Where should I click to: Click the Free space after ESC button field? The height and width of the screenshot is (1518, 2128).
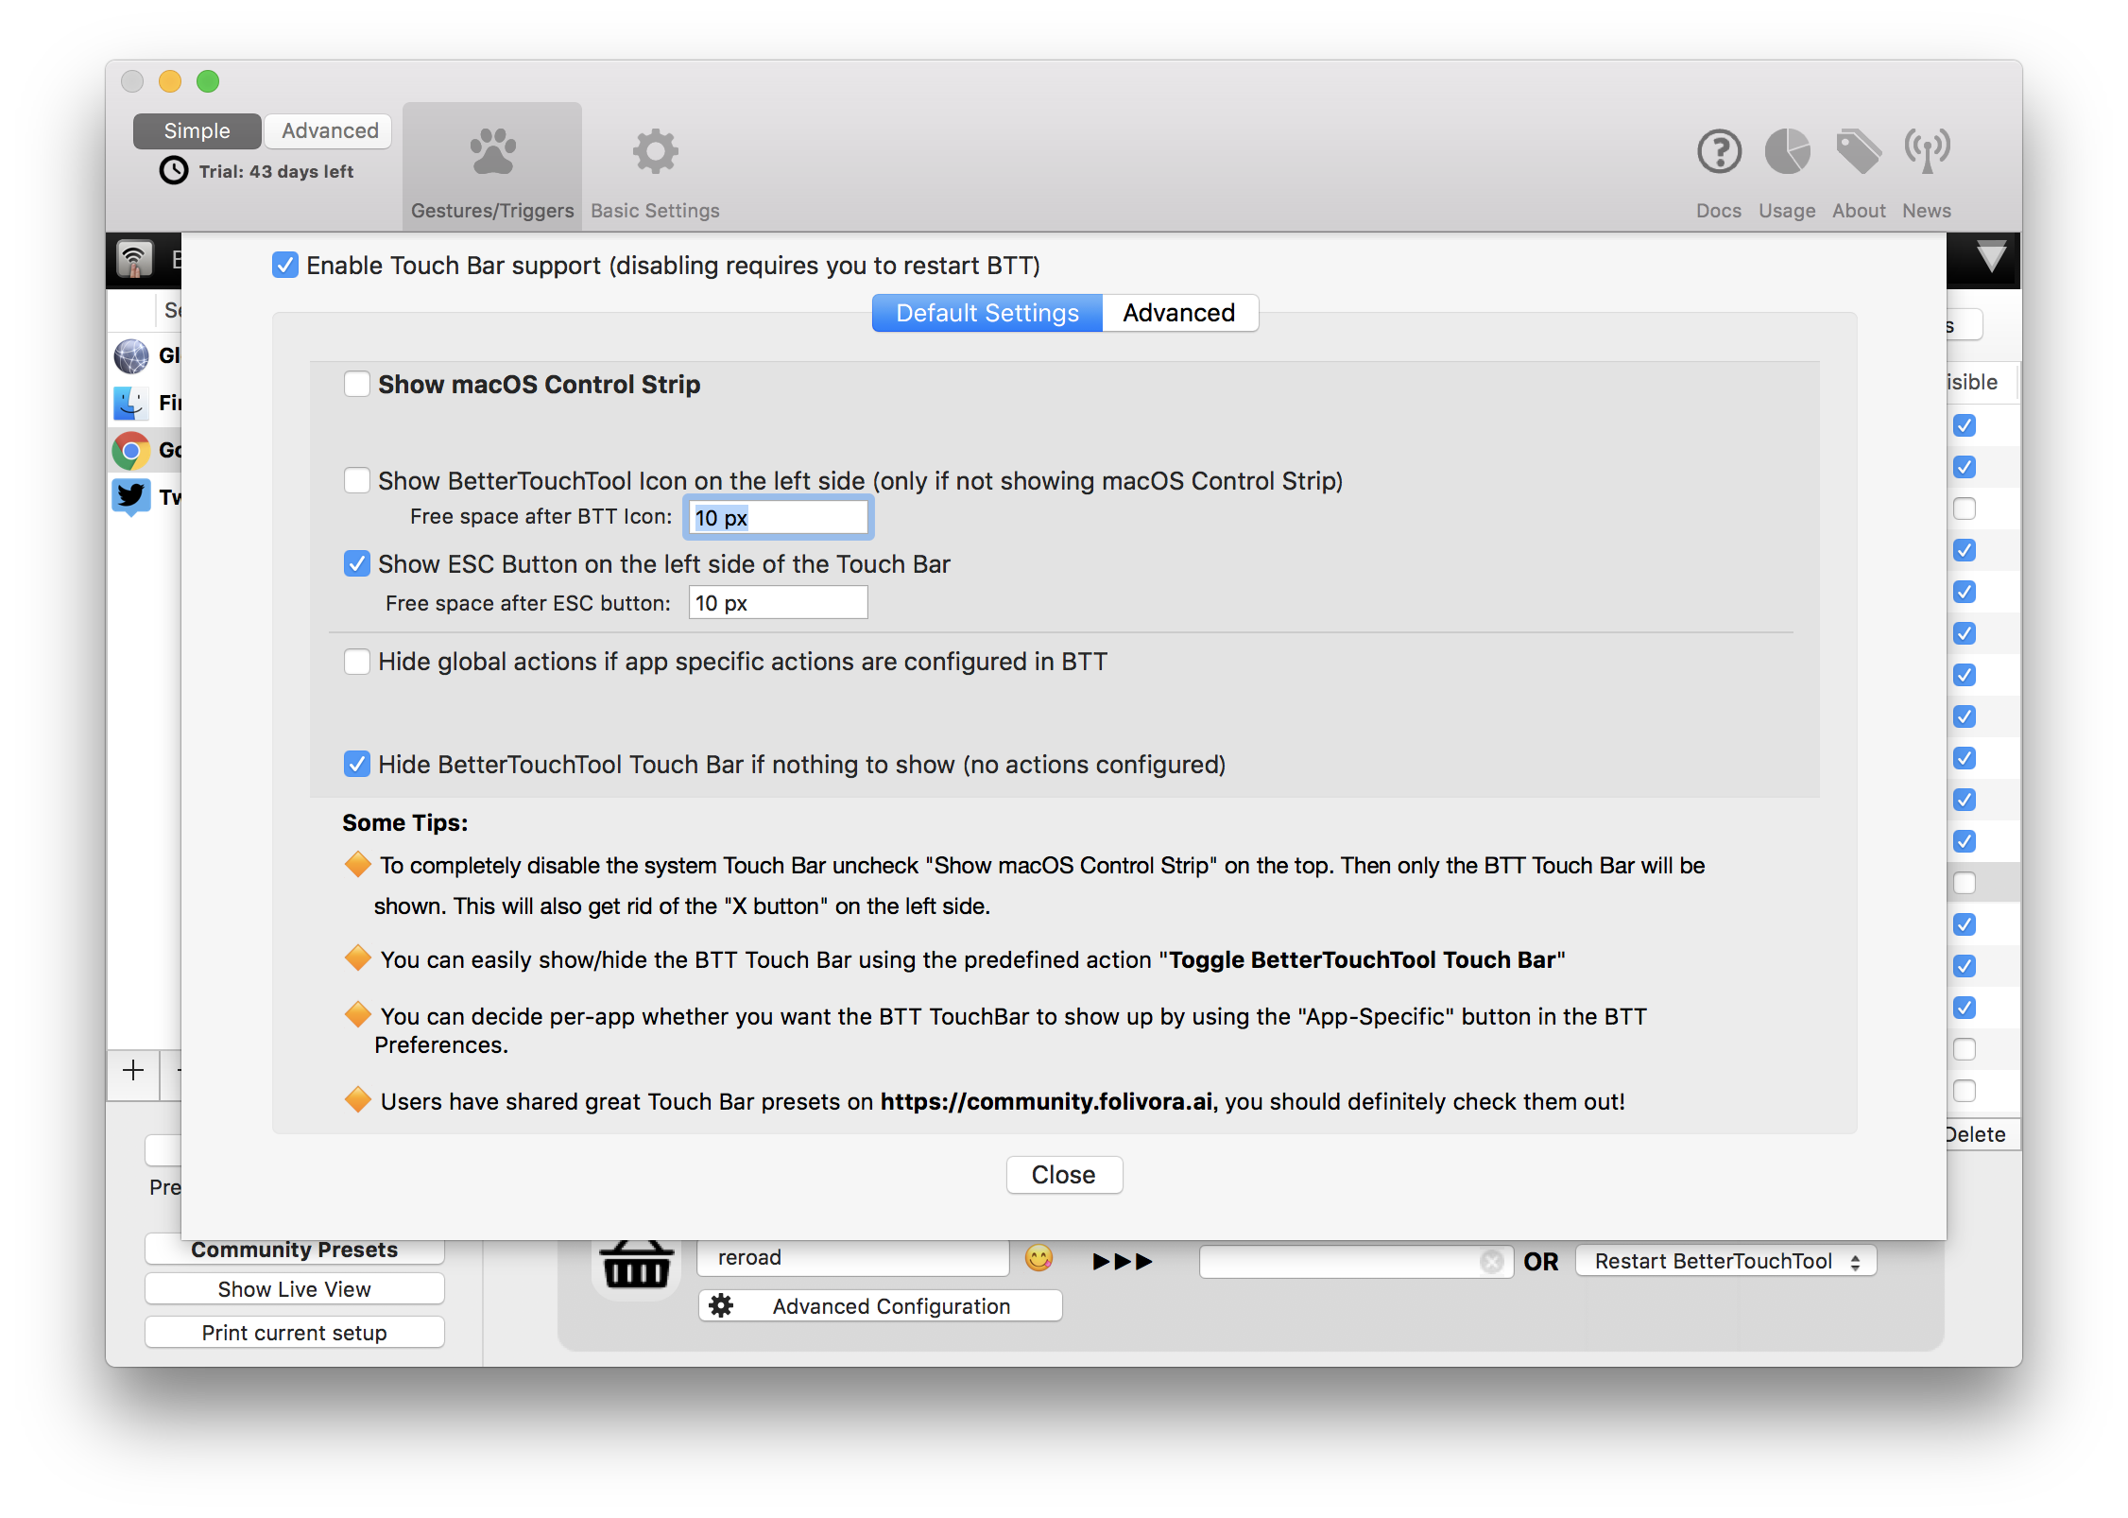[778, 603]
